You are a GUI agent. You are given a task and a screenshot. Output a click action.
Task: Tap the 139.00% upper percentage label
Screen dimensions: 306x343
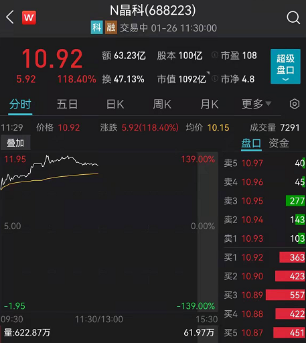coord(198,159)
